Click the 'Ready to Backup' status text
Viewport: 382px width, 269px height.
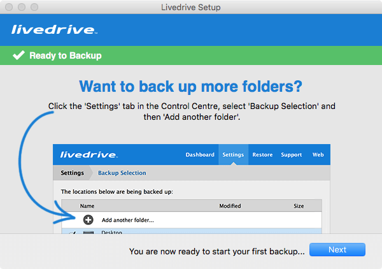[66, 55]
